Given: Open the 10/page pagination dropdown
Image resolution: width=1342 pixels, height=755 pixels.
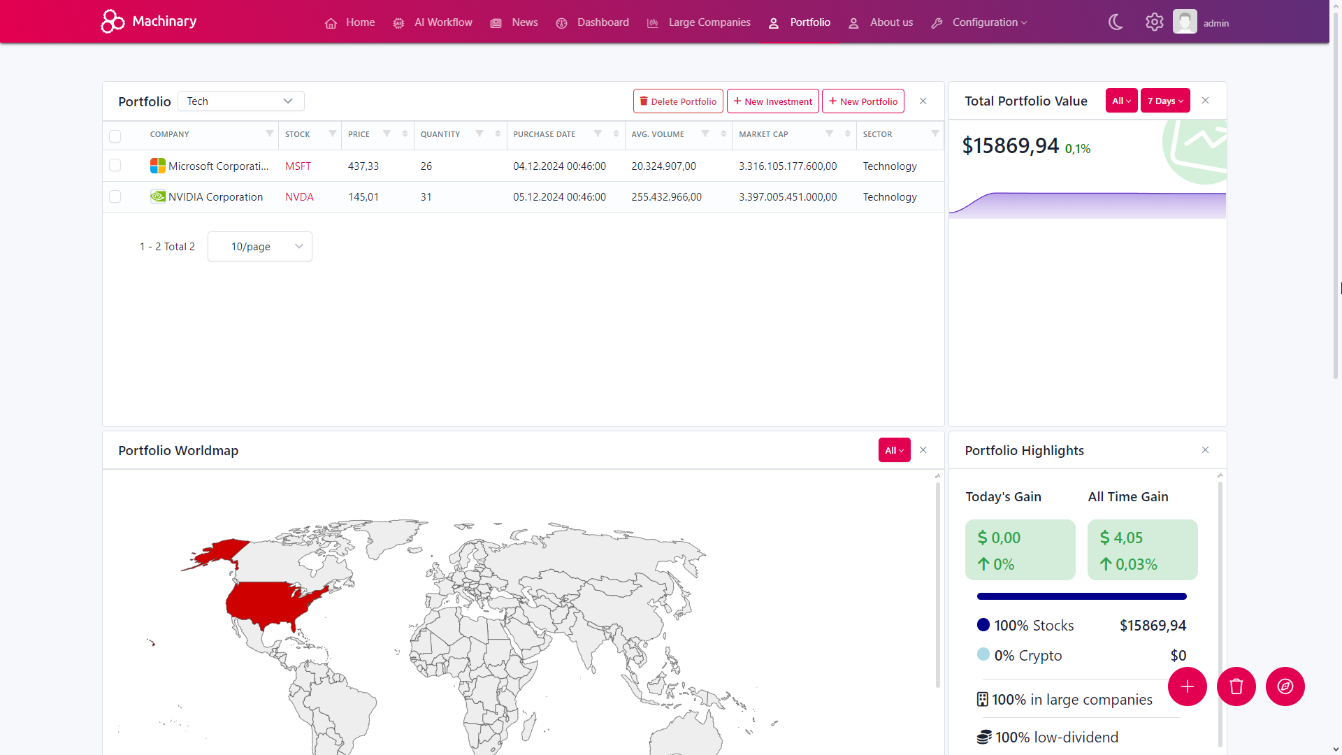Looking at the screenshot, I should (259, 247).
